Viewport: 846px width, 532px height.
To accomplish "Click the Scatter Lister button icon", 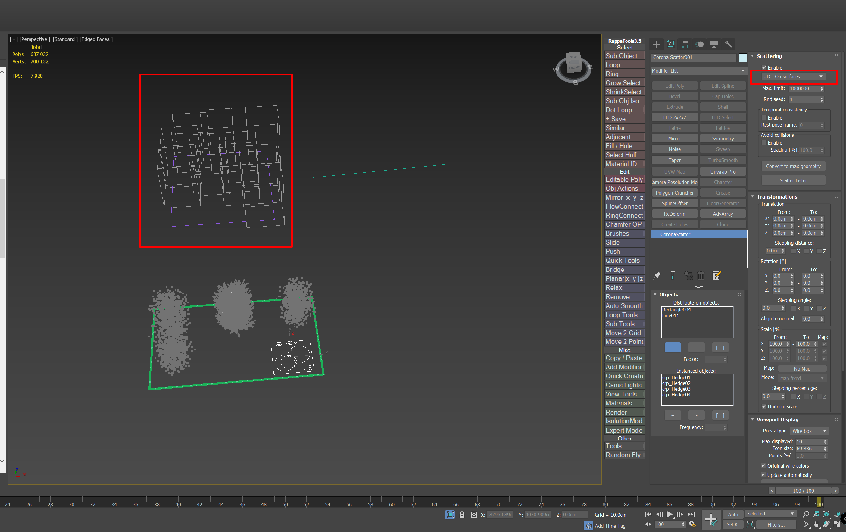I will click(x=793, y=180).
